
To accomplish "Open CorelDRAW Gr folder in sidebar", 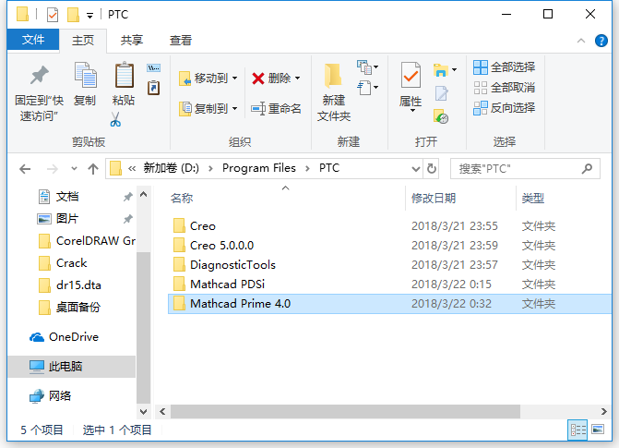I will (87, 241).
